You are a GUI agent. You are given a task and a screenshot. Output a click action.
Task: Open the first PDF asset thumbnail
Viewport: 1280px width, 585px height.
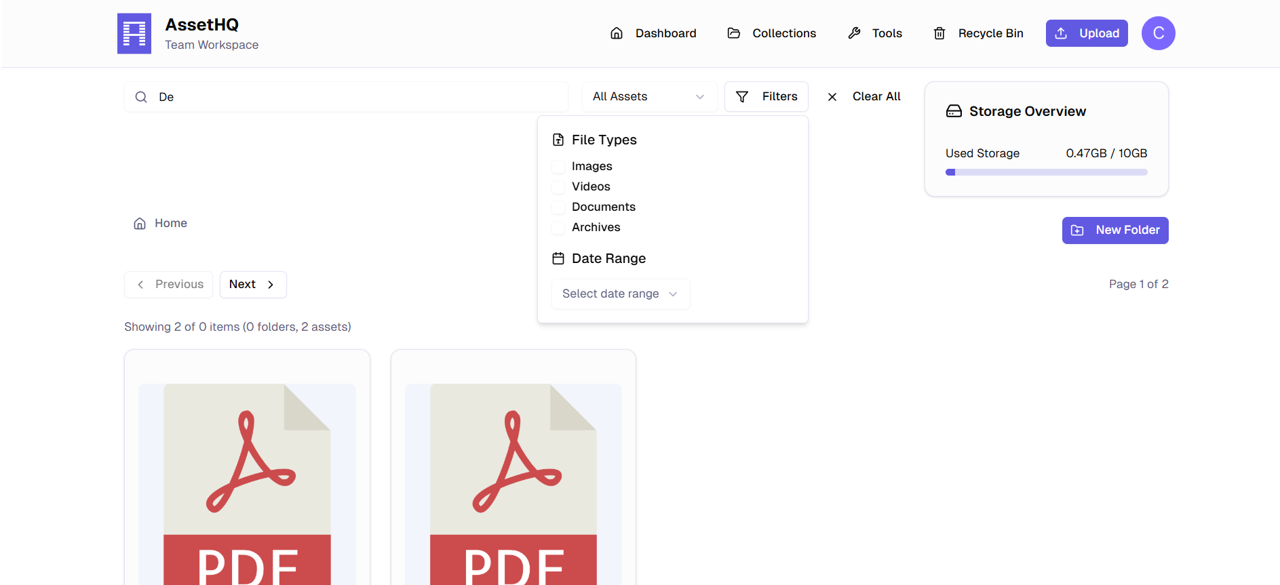click(x=247, y=484)
